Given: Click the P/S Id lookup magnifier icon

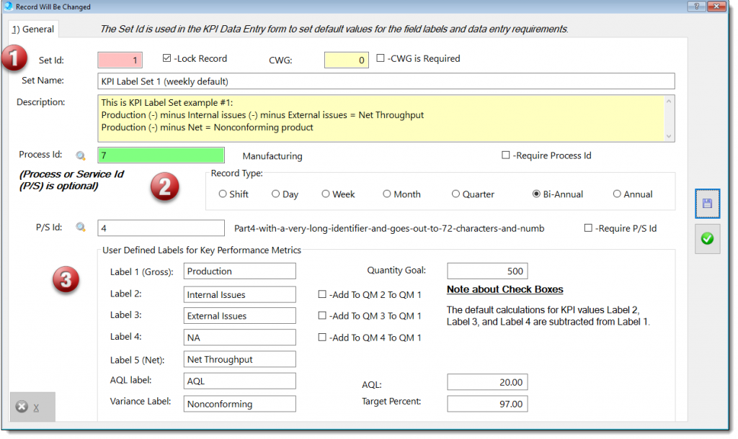Looking at the screenshot, I should pos(81,228).
